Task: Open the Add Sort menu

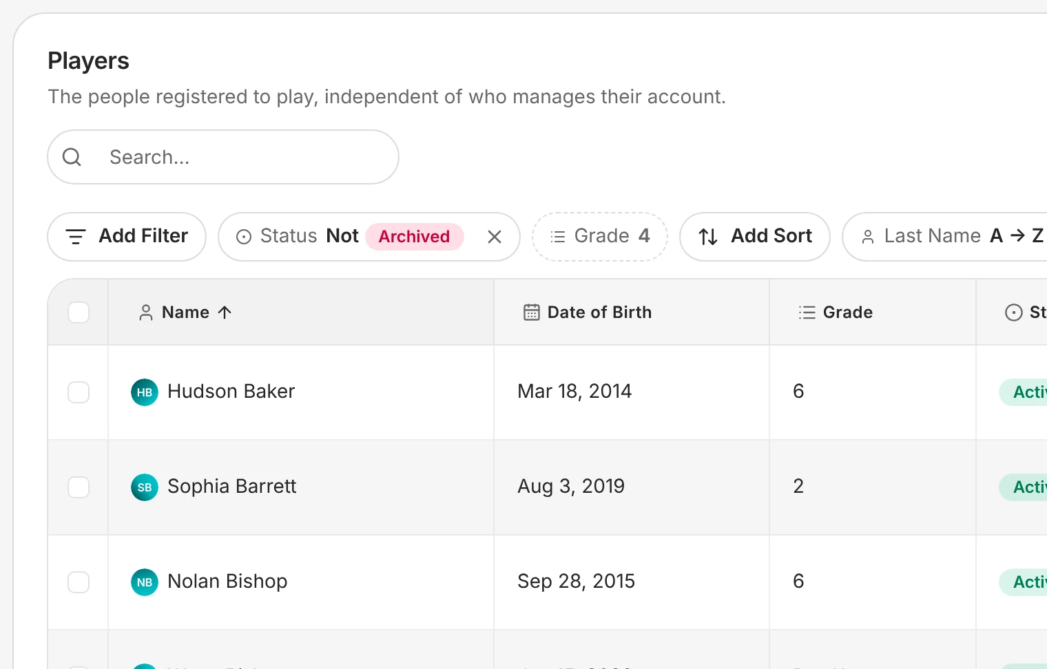Action: coord(755,237)
